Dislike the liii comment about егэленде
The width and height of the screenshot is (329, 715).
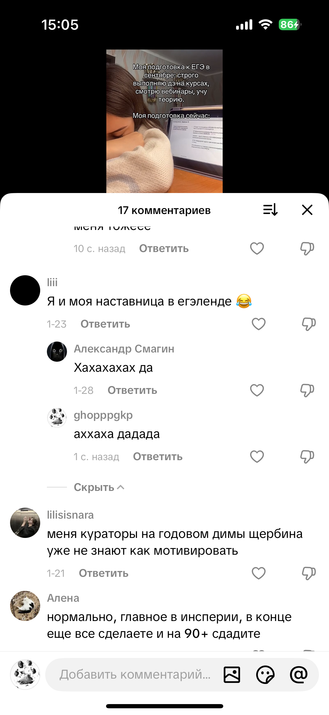point(309,324)
